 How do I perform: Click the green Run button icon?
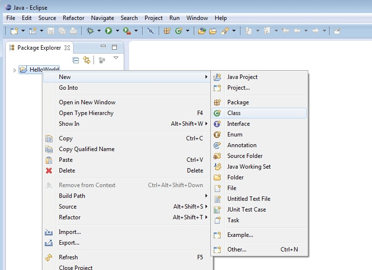click(109, 31)
